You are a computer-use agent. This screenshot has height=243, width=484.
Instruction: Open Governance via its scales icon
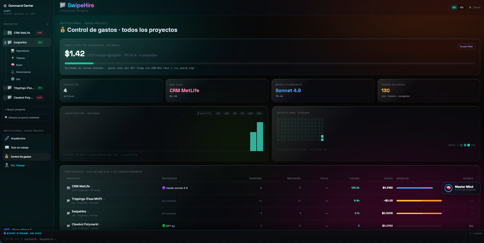13,72
